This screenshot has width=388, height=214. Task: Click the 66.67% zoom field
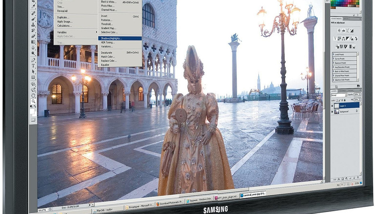pos(43,210)
